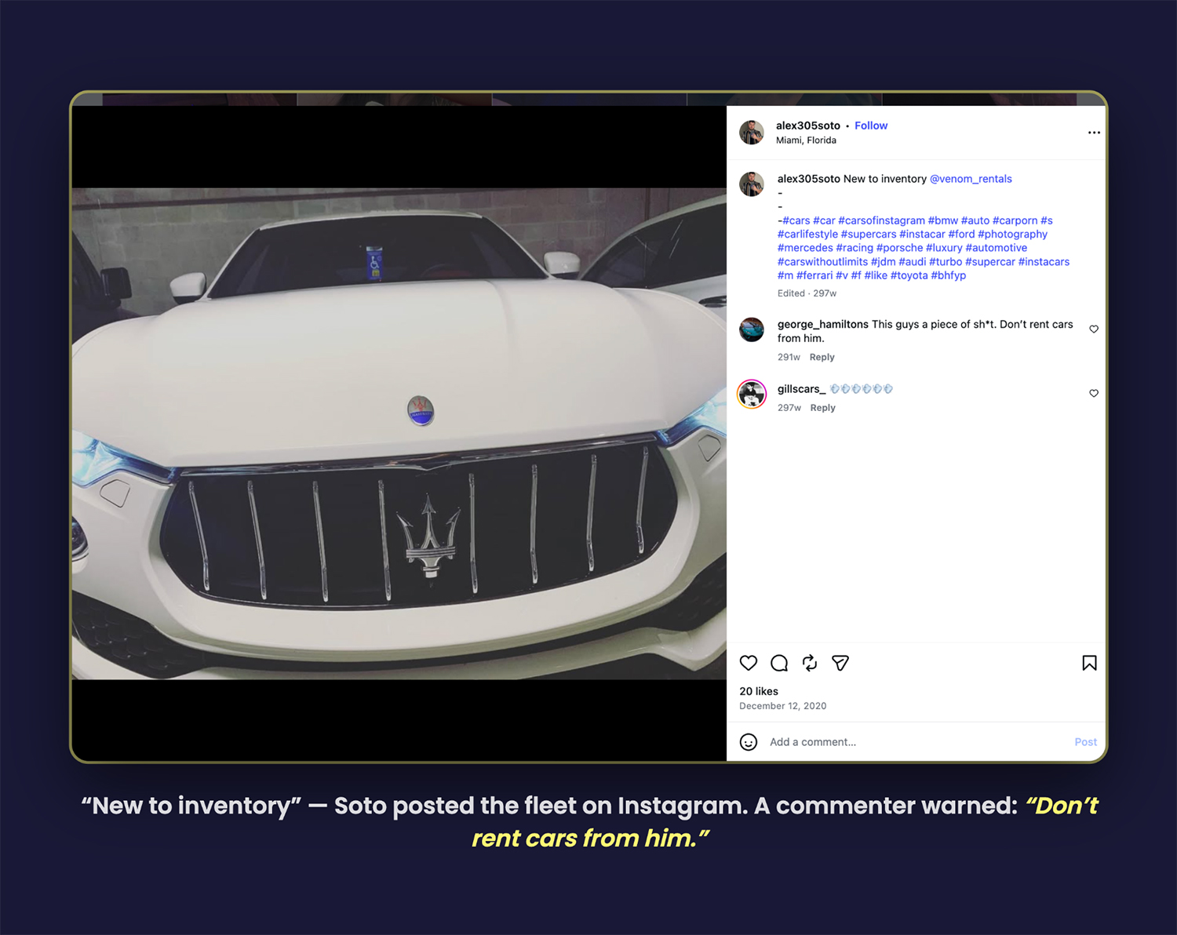The image size is (1177, 935).
Task: Like the george_hamiltons comment with its heart
Action: (1094, 329)
